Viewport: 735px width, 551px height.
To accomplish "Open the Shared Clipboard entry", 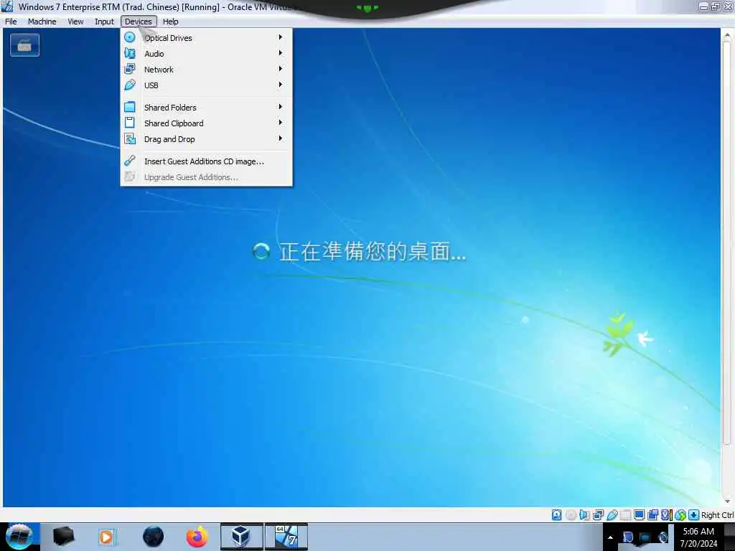I will tap(206, 123).
